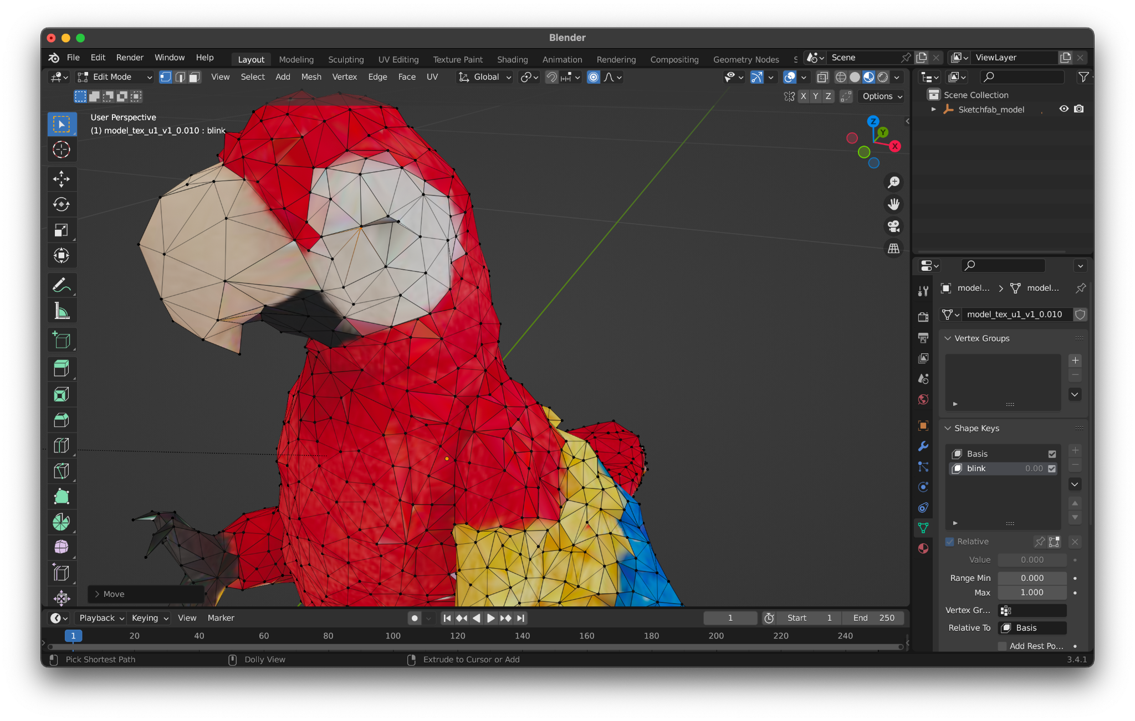The width and height of the screenshot is (1135, 721).
Task: Activate the Extrude Region tool
Action: pos(62,368)
